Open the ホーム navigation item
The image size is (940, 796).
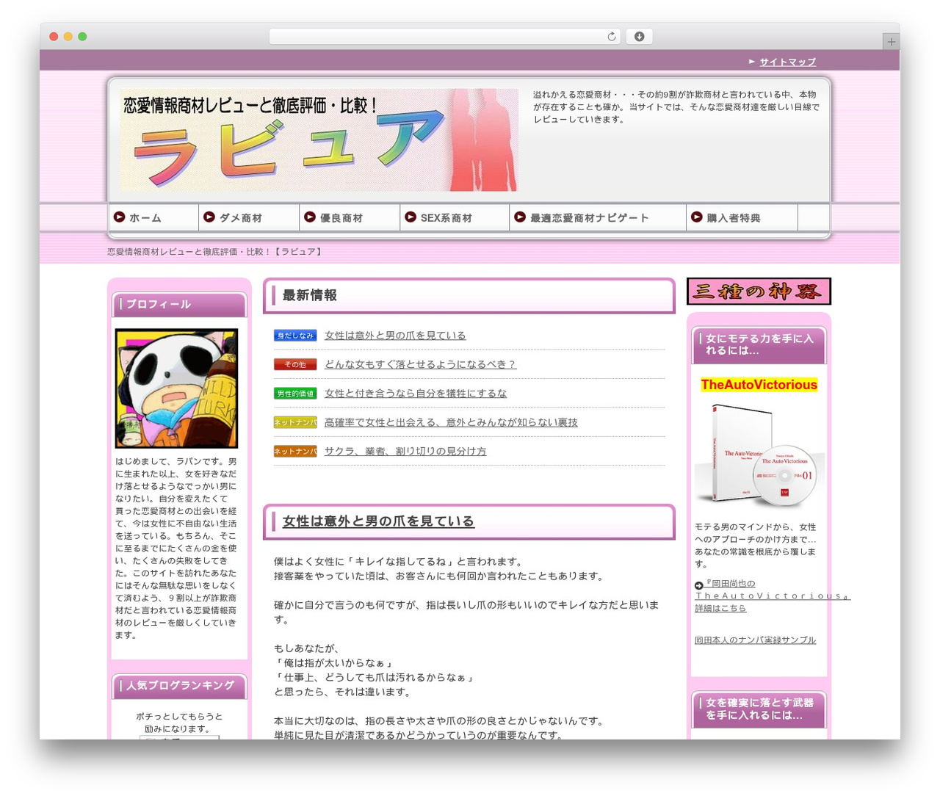153,217
